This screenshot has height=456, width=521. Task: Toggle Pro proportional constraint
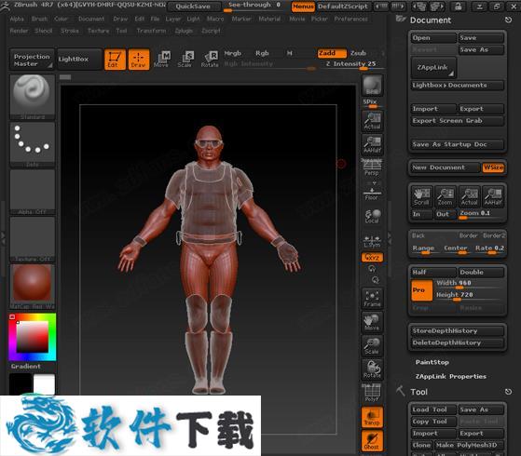pos(421,290)
